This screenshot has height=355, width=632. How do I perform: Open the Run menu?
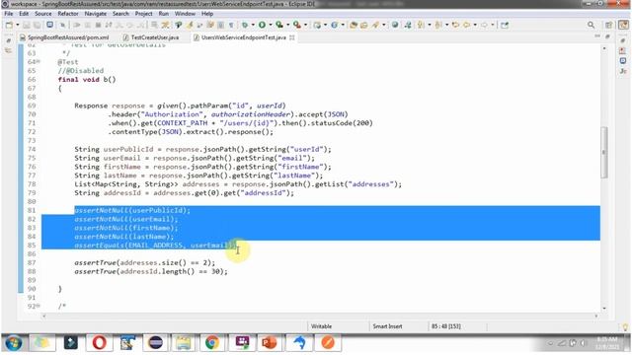[164, 14]
